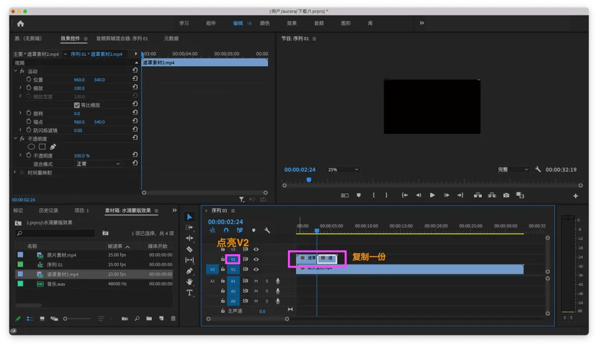Solo audio track A2
This screenshot has height=346, width=598.
[267, 291]
